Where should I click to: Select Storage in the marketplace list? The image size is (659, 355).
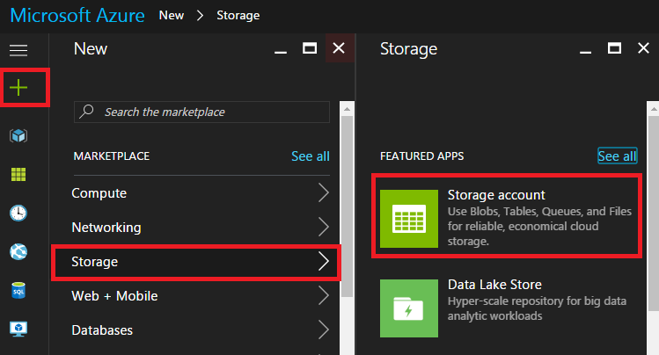click(x=195, y=262)
